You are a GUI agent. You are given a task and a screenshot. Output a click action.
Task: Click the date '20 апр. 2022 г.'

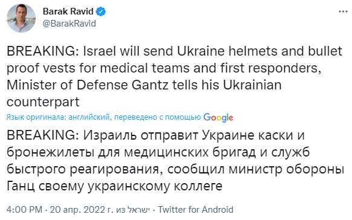pos(82,210)
